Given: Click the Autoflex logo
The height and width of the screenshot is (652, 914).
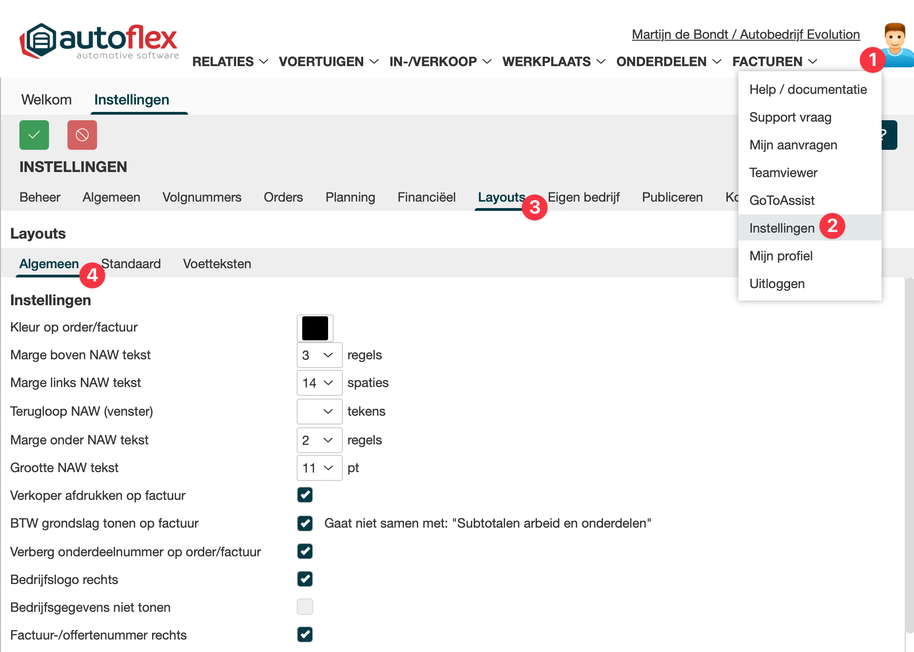Looking at the screenshot, I should pos(99,42).
